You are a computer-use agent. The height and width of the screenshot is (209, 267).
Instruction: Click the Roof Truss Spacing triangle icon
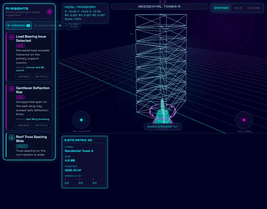click(x=12, y=138)
